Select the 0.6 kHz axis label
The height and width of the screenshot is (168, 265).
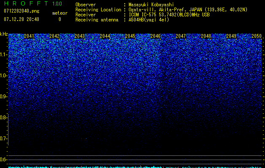click(x=3, y=160)
